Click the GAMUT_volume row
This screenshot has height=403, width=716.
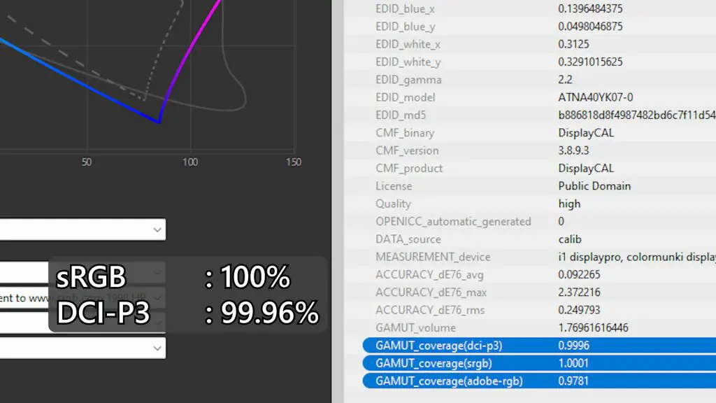pos(530,327)
